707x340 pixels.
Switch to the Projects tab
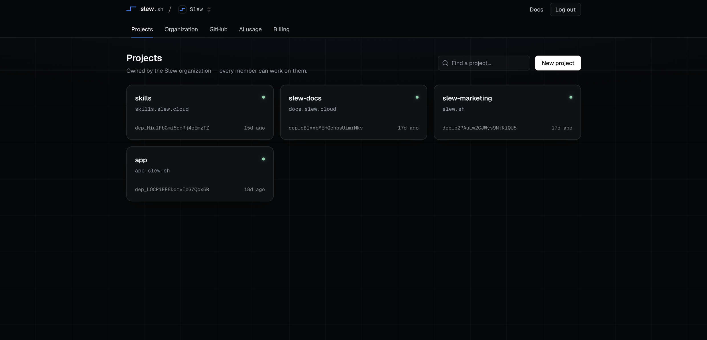click(x=142, y=29)
